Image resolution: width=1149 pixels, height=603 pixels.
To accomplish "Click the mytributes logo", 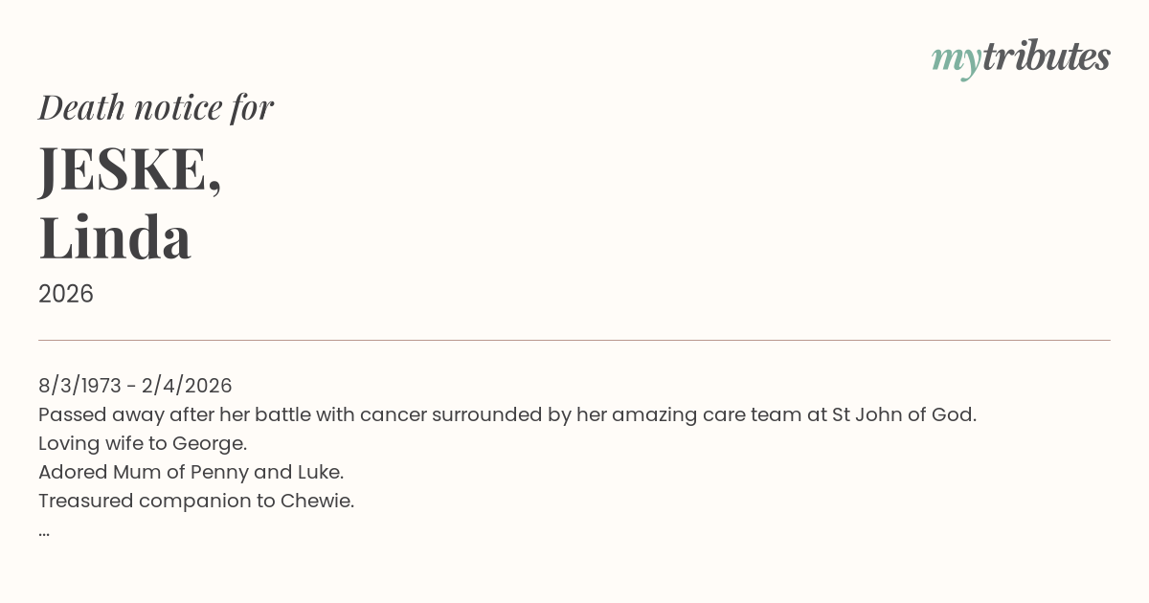I will click(1021, 57).
